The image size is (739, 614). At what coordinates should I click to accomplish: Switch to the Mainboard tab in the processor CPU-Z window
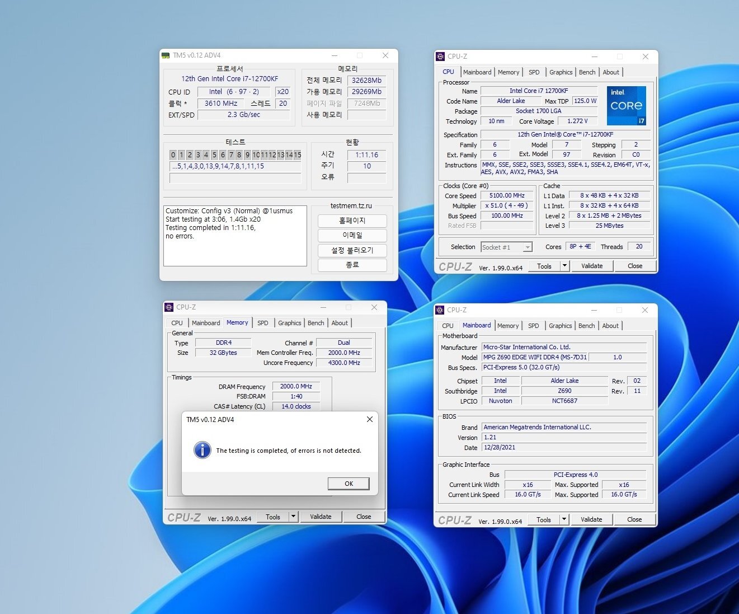point(477,72)
